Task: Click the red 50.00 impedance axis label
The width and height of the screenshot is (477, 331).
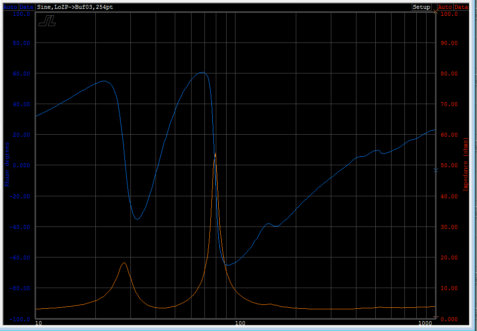Action: (449, 165)
